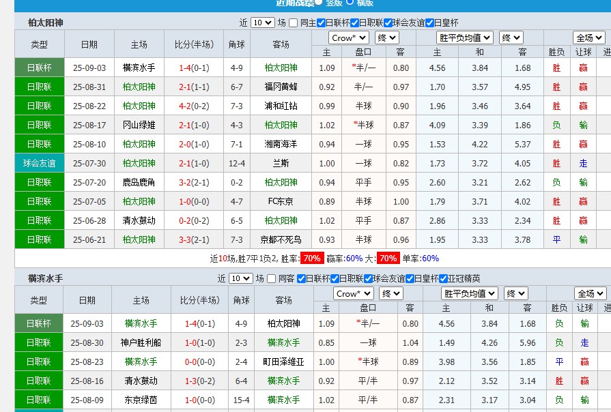Image resolution: width=611 pixels, height=412 pixels.
Task: Enable the 同主 checkbox
Action: 294,22
